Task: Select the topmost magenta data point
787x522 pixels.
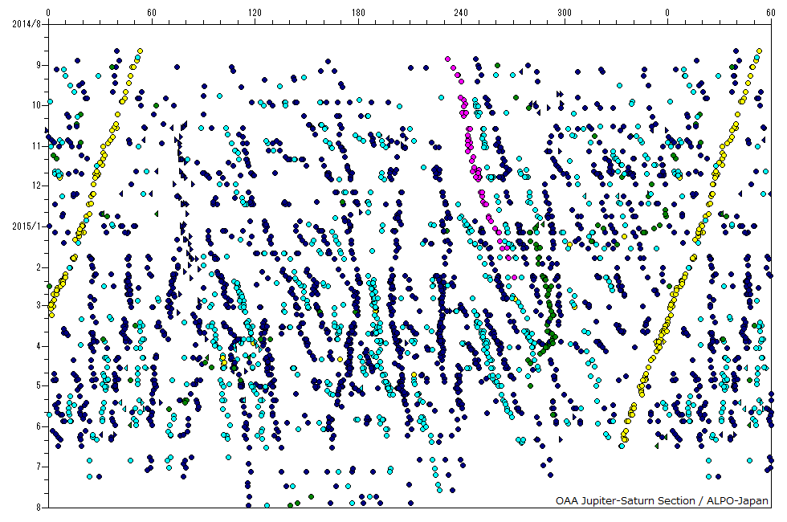Action: [x=448, y=59]
